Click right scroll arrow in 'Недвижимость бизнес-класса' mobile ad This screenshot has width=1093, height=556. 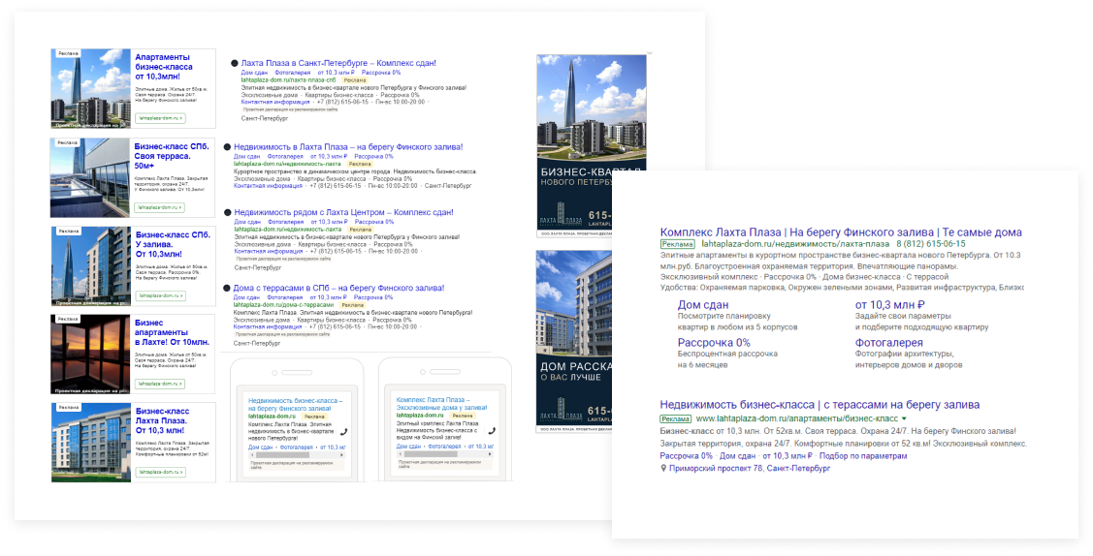[340, 455]
